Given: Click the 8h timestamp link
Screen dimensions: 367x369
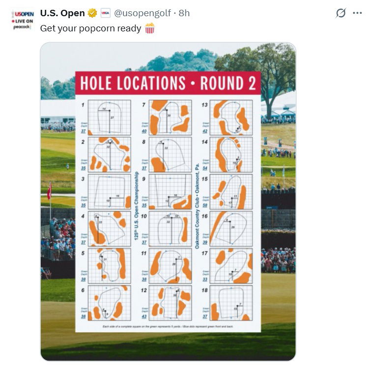Looking at the screenshot, I should point(184,13).
